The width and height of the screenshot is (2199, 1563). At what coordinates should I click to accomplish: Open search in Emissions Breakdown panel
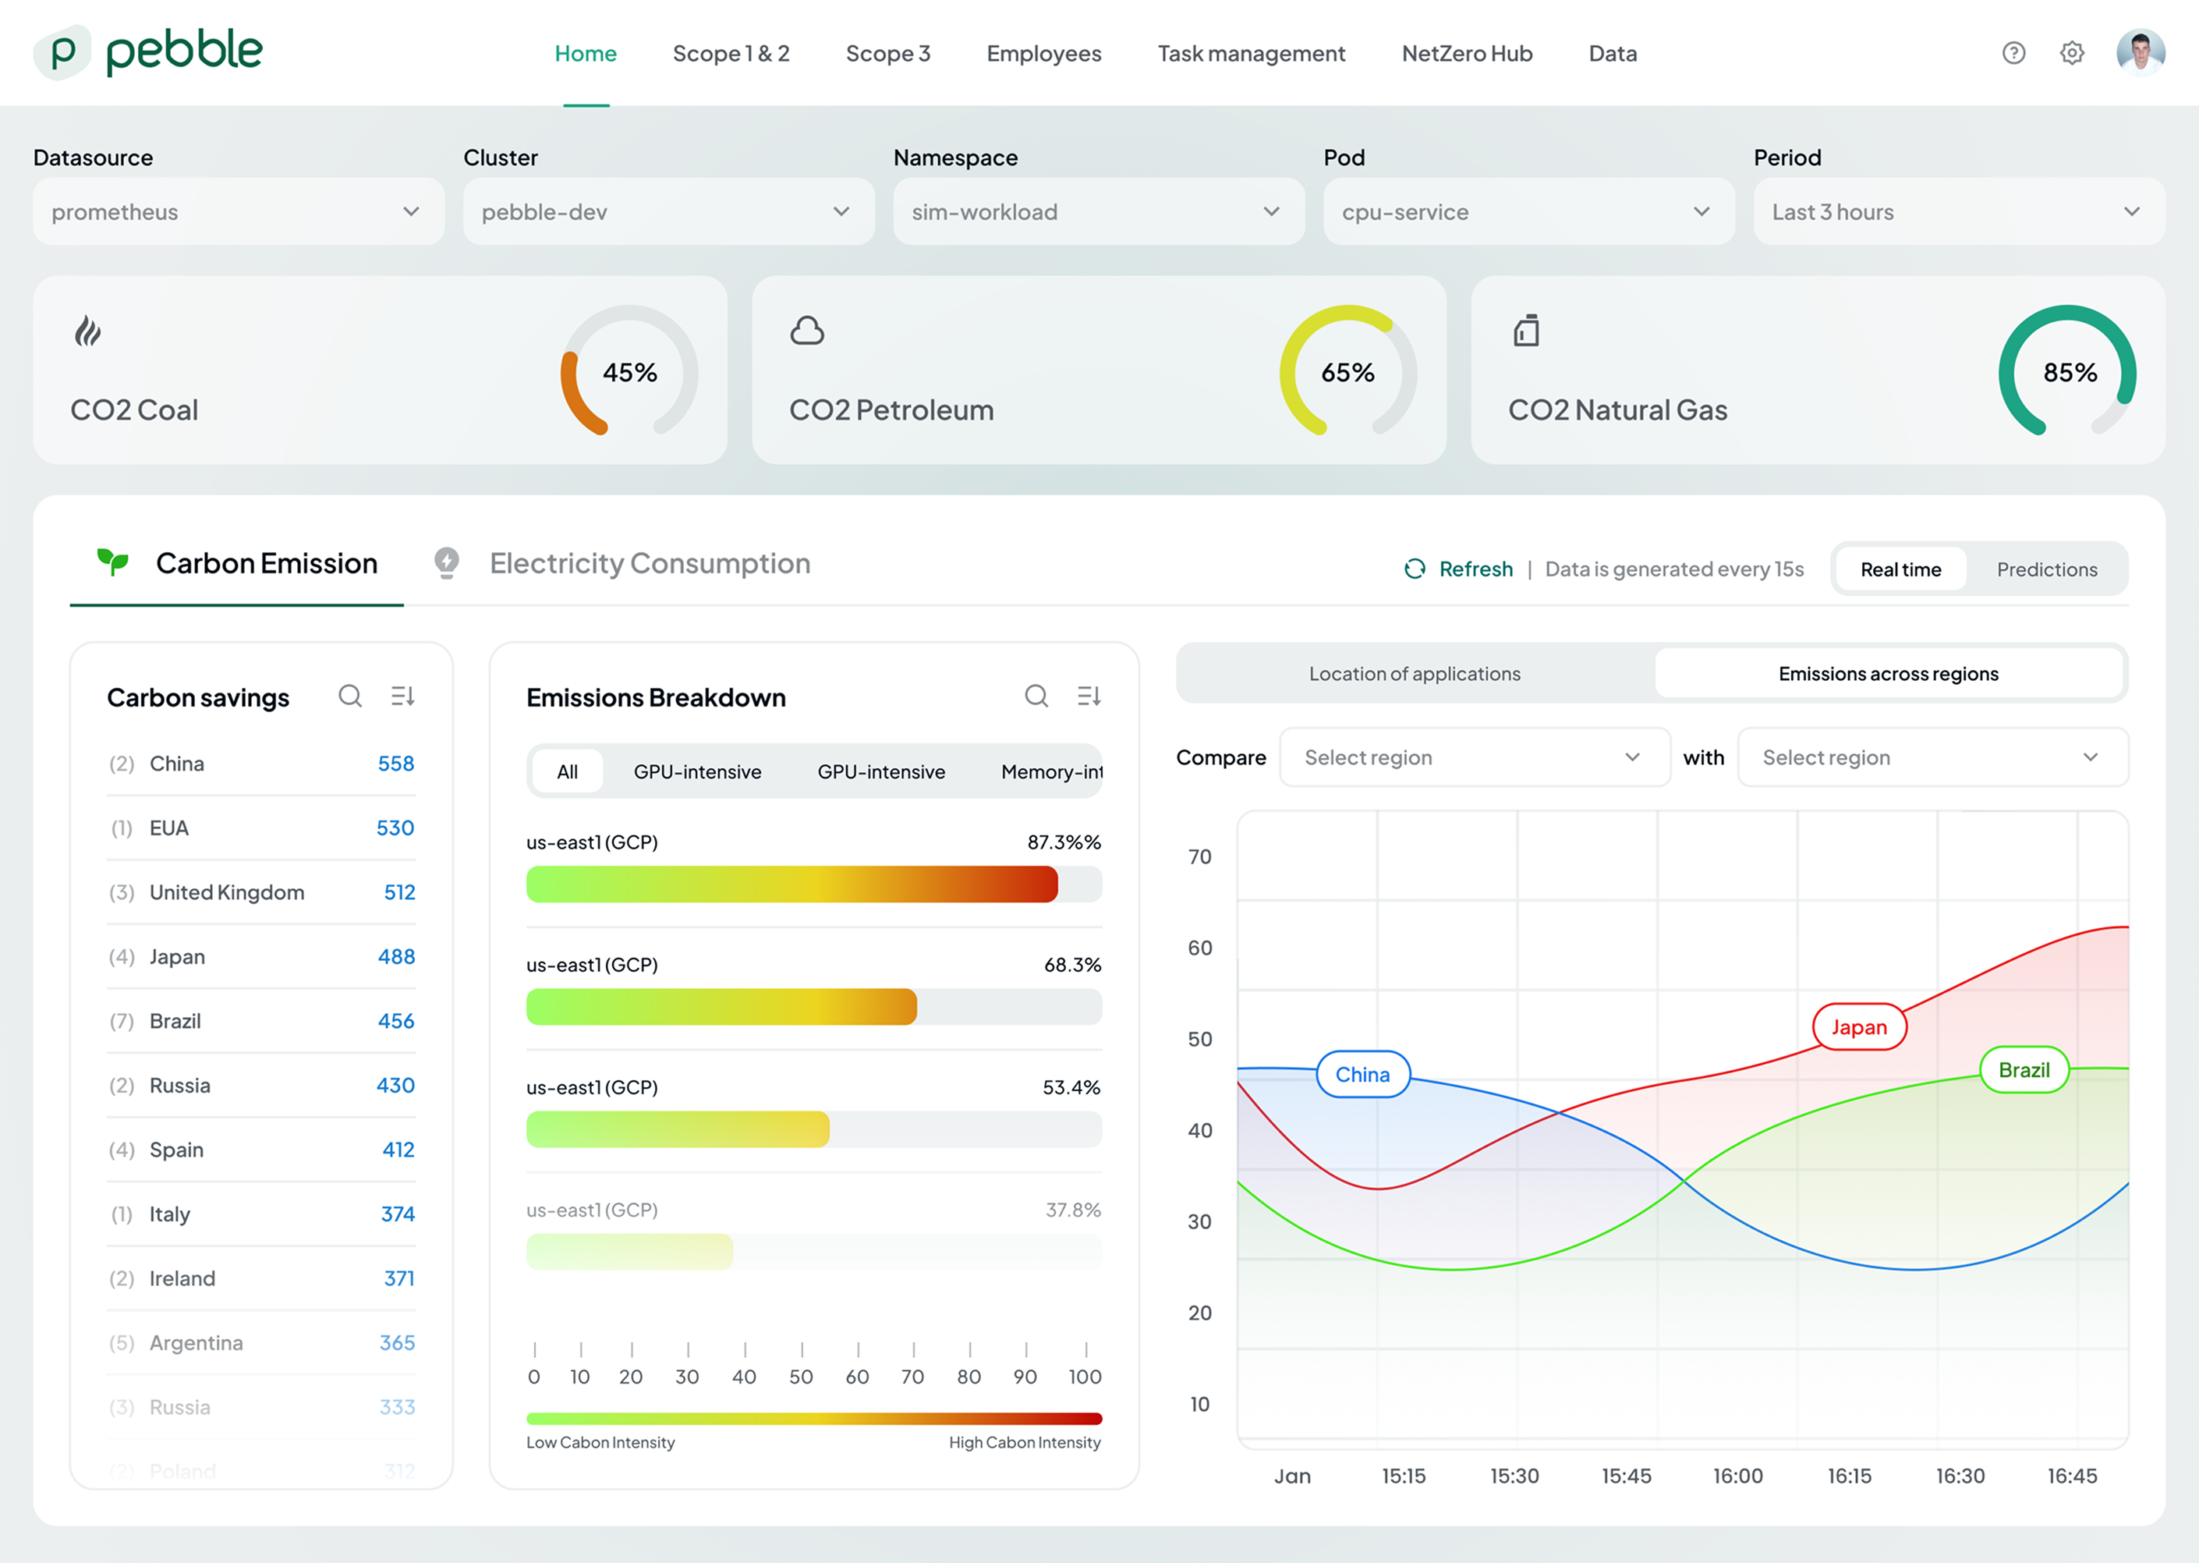[1036, 696]
